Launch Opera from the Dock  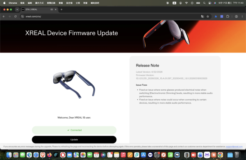point(63,155)
